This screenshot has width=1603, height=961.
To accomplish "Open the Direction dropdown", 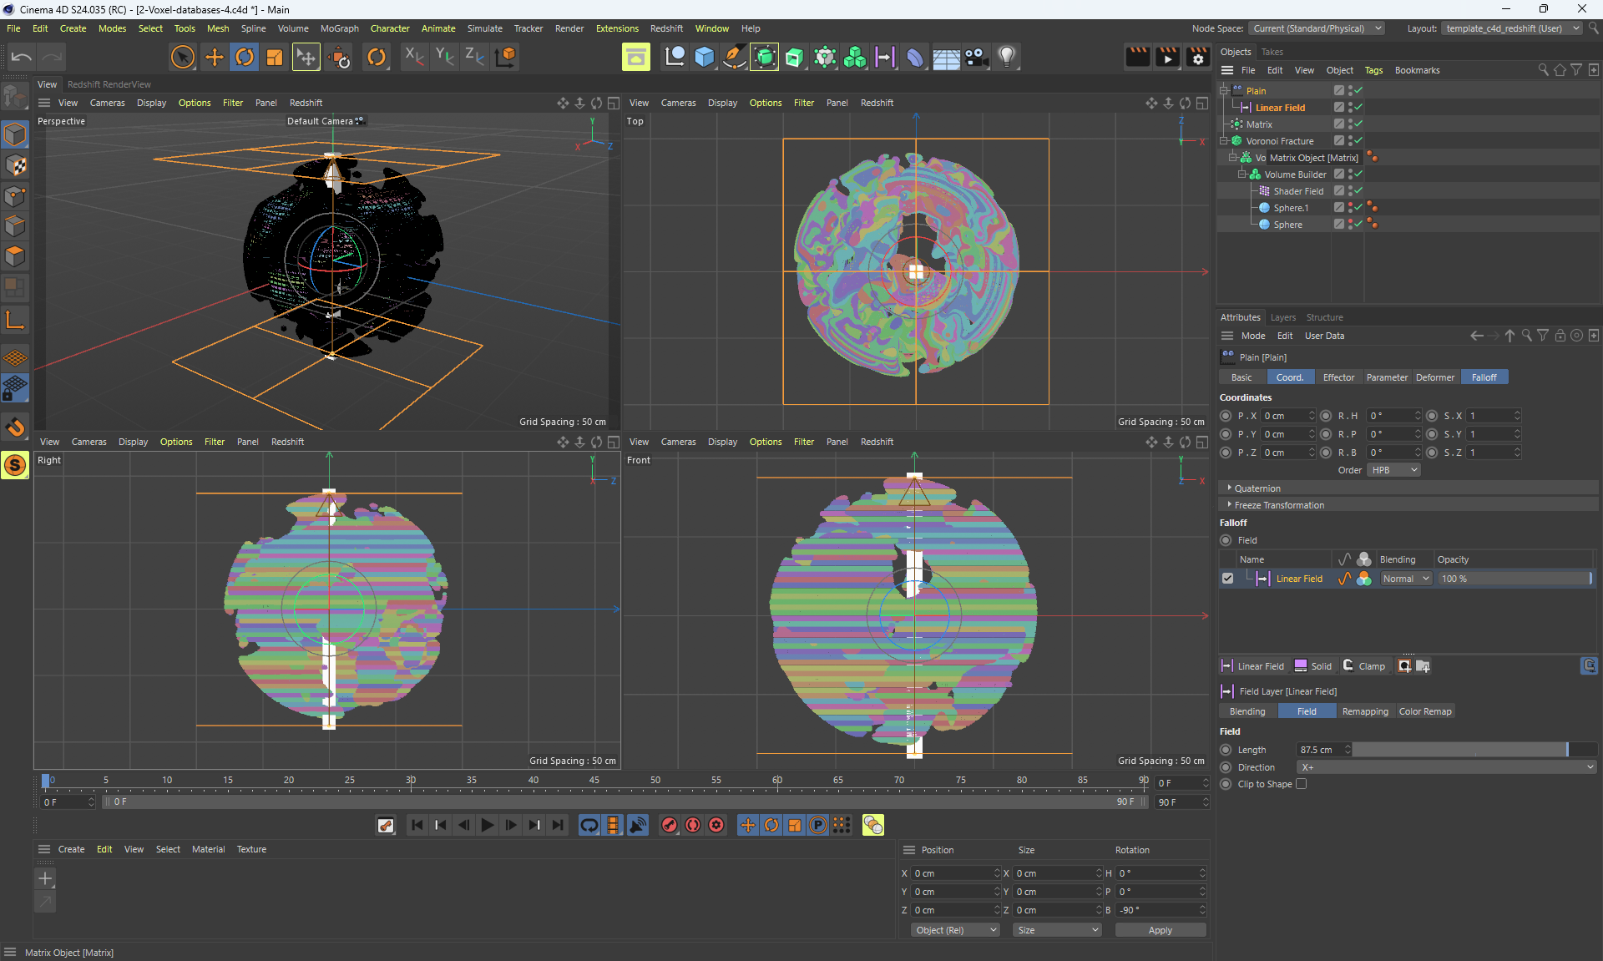I will point(1446,767).
